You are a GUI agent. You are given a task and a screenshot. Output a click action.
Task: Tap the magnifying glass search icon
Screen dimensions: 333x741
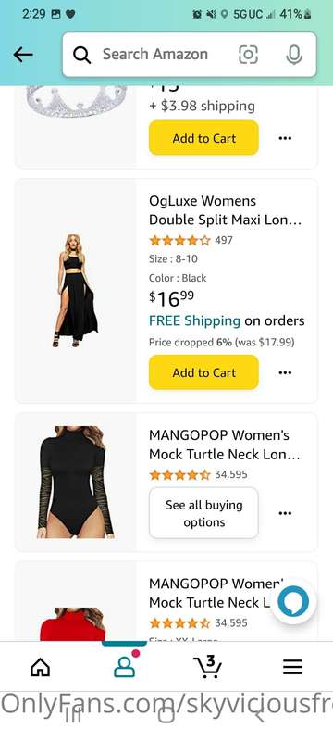81,56
